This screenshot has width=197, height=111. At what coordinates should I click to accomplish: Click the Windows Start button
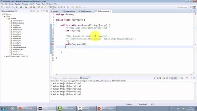pyautogui.click(x=3, y=109)
